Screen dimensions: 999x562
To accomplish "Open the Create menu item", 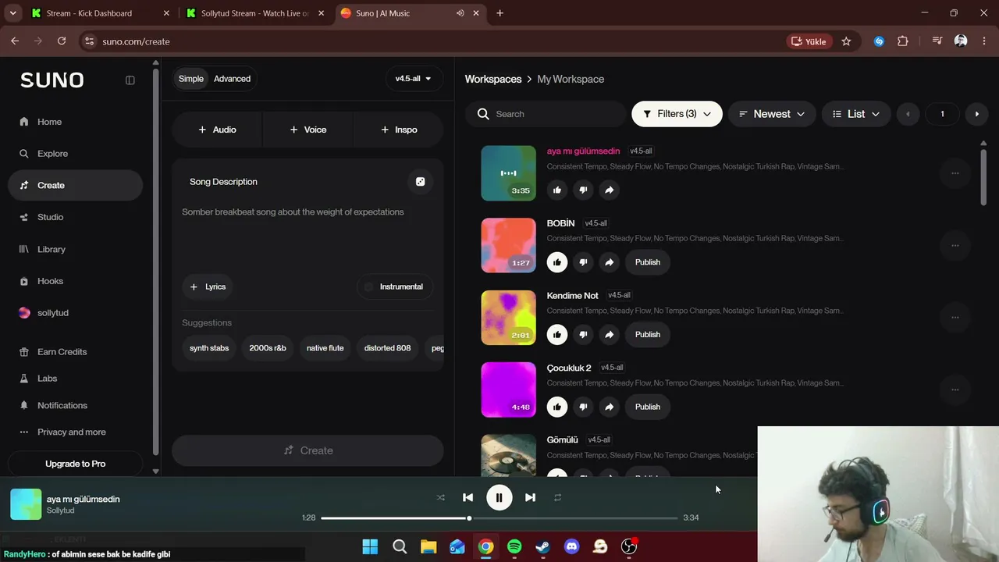I will pyautogui.click(x=75, y=185).
